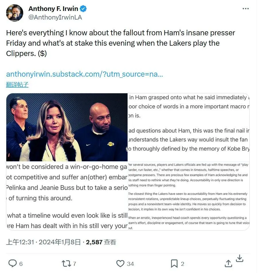Open the three-dot more options menu

point(245,9)
